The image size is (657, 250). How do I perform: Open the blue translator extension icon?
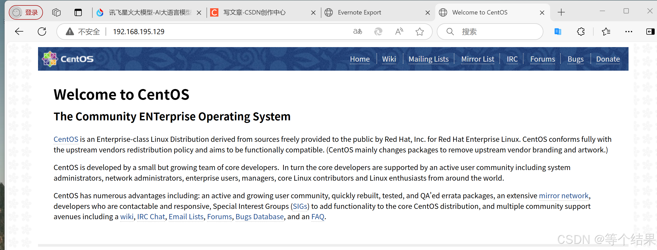coord(558,32)
